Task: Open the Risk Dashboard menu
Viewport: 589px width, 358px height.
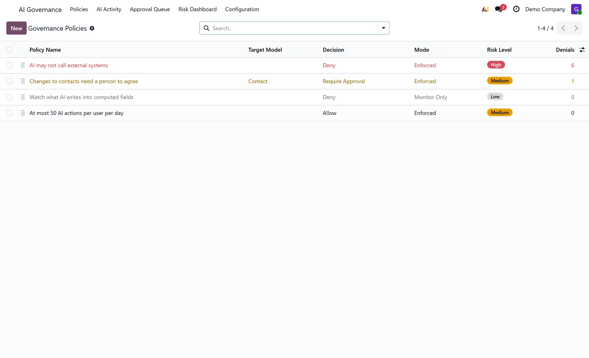Action: (198, 9)
